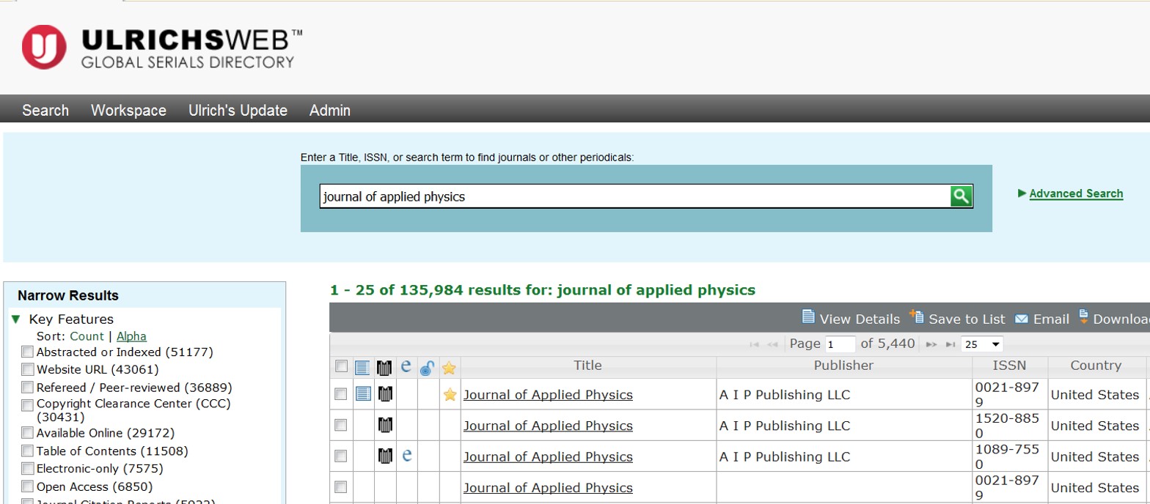
Task: Open Journal of Applied Physics with ISSN 1520-8850
Action: [x=548, y=426]
